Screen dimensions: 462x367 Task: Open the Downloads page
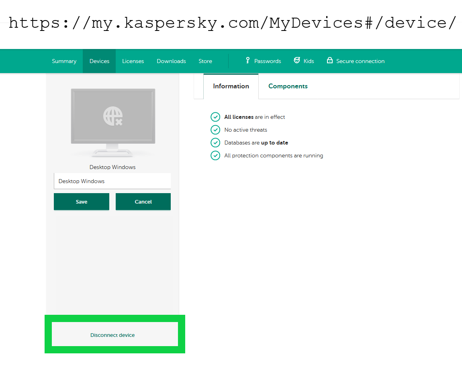coord(171,61)
